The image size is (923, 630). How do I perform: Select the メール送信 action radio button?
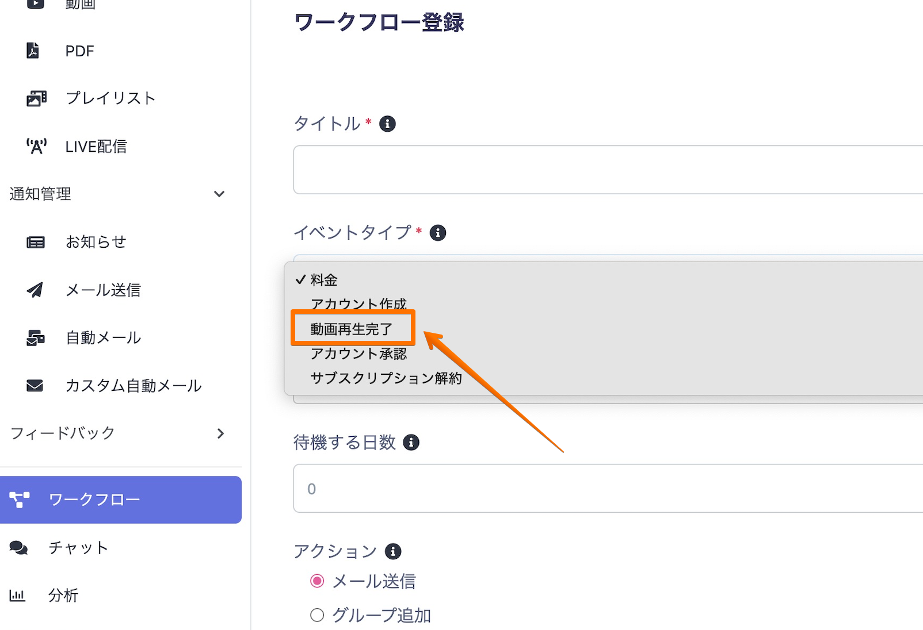[317, 581]
